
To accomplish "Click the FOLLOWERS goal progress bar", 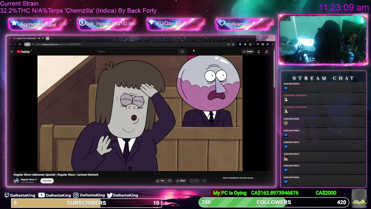I will pyautogui.click(x=274, y=202).
